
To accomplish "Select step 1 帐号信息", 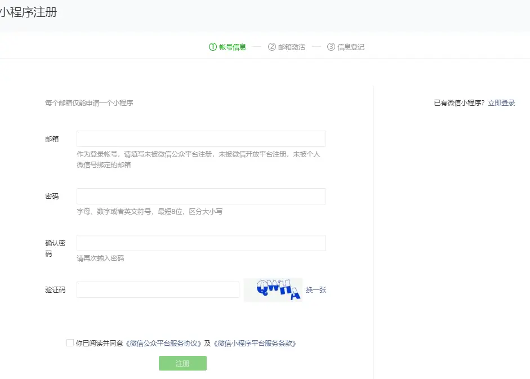I will pos(228,47).
